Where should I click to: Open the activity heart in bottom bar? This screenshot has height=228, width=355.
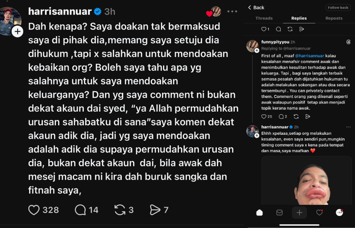[319, 212]
